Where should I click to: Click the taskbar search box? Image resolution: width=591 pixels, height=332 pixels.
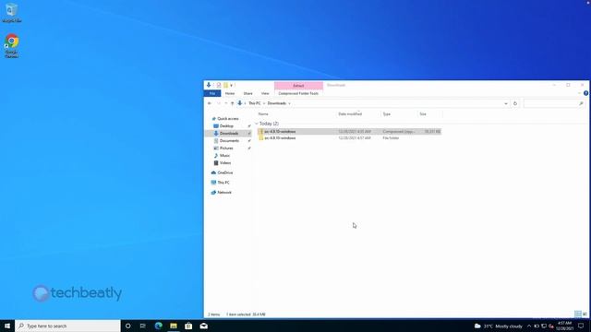tap(67, 326)
